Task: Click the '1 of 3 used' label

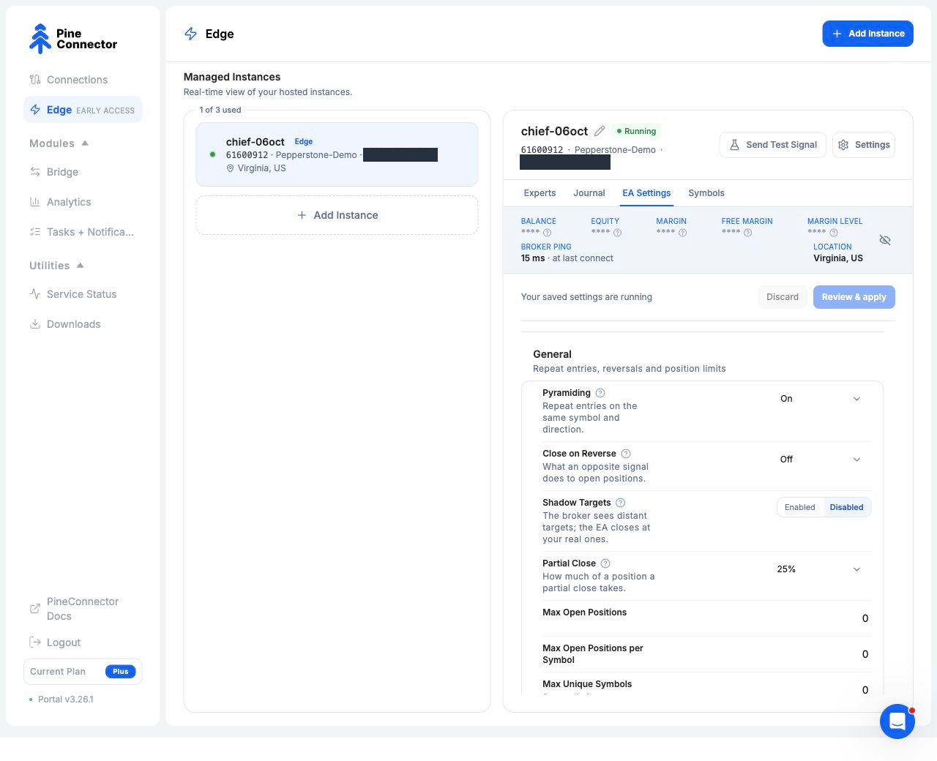Action: pos(220,110)
